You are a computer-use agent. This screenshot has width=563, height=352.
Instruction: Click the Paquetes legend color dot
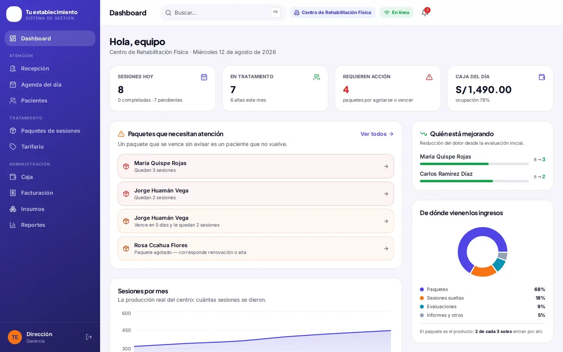pyautogui.click(x=422, y=289)
